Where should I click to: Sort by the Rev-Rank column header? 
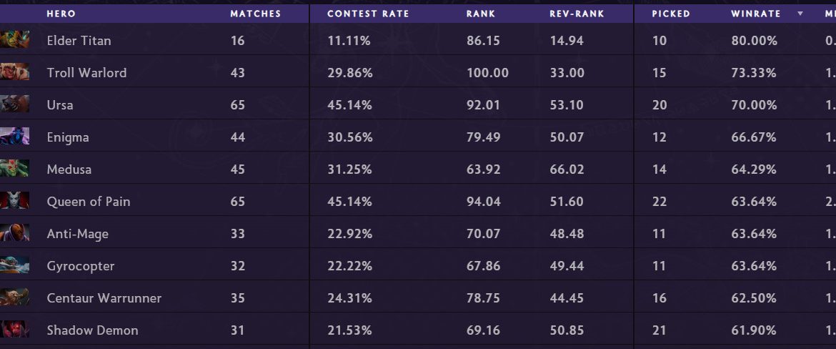pos(577,14)
